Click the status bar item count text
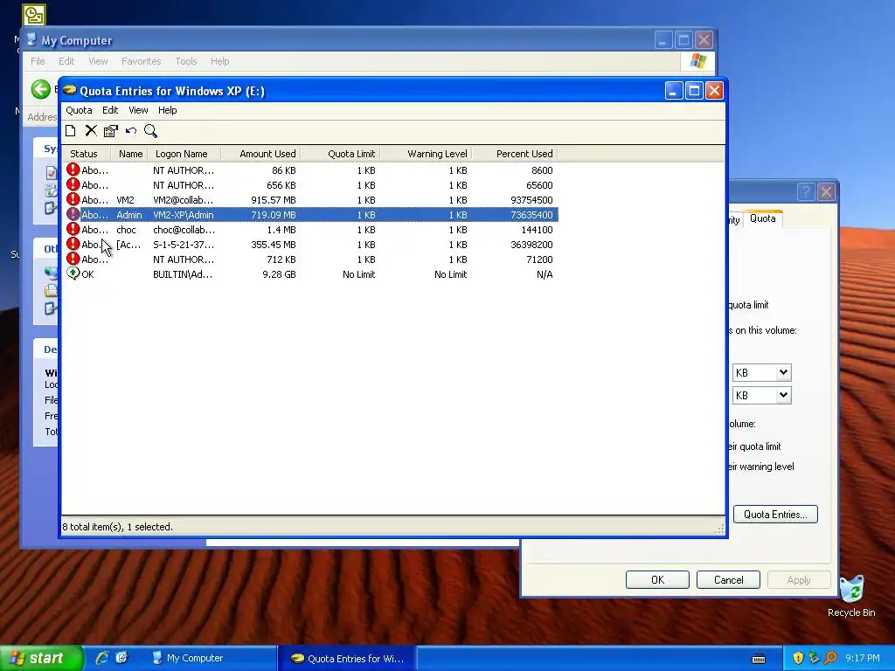The height and width of the screenshot is (671, 895). (x=118, y=527)
